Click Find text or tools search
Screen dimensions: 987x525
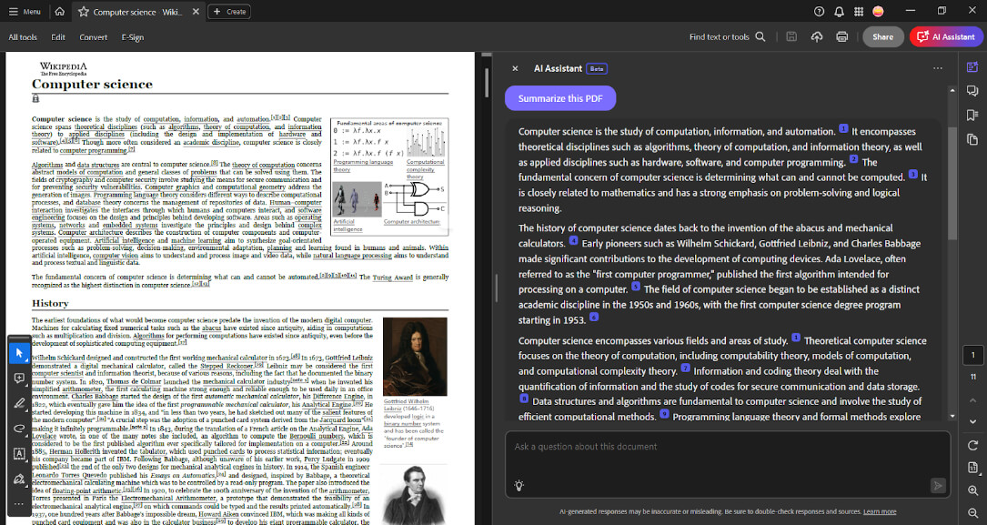tap(727, 37)
